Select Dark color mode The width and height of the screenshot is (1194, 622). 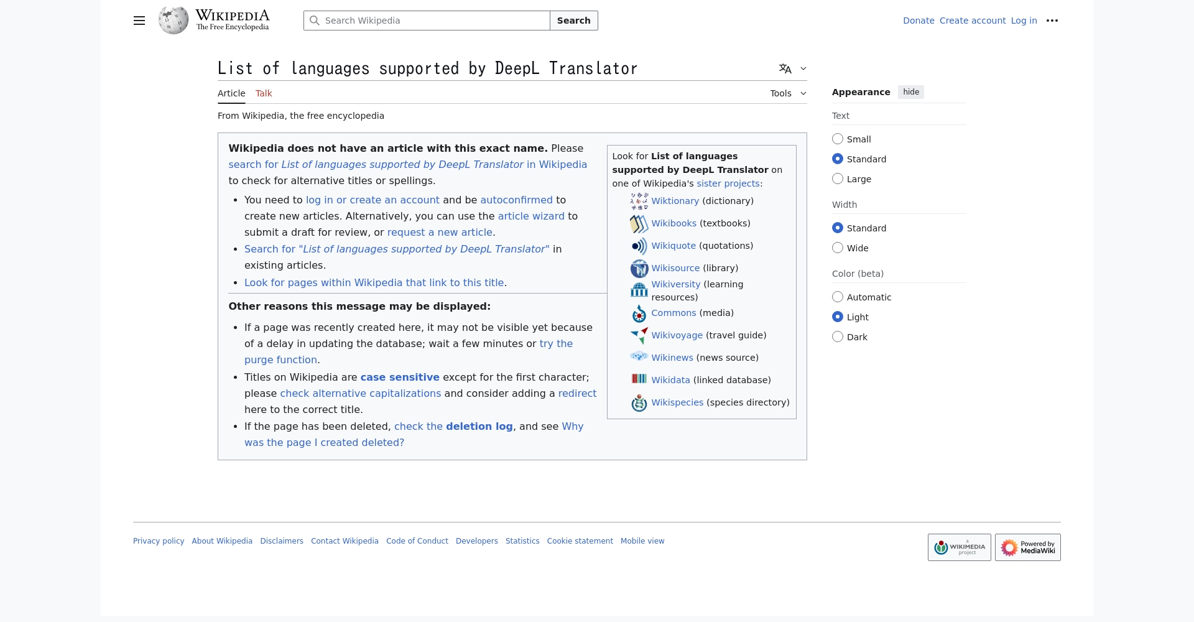tap(838, 337)
